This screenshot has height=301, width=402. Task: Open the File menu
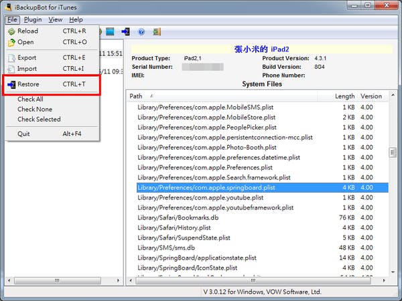(12, 19)
